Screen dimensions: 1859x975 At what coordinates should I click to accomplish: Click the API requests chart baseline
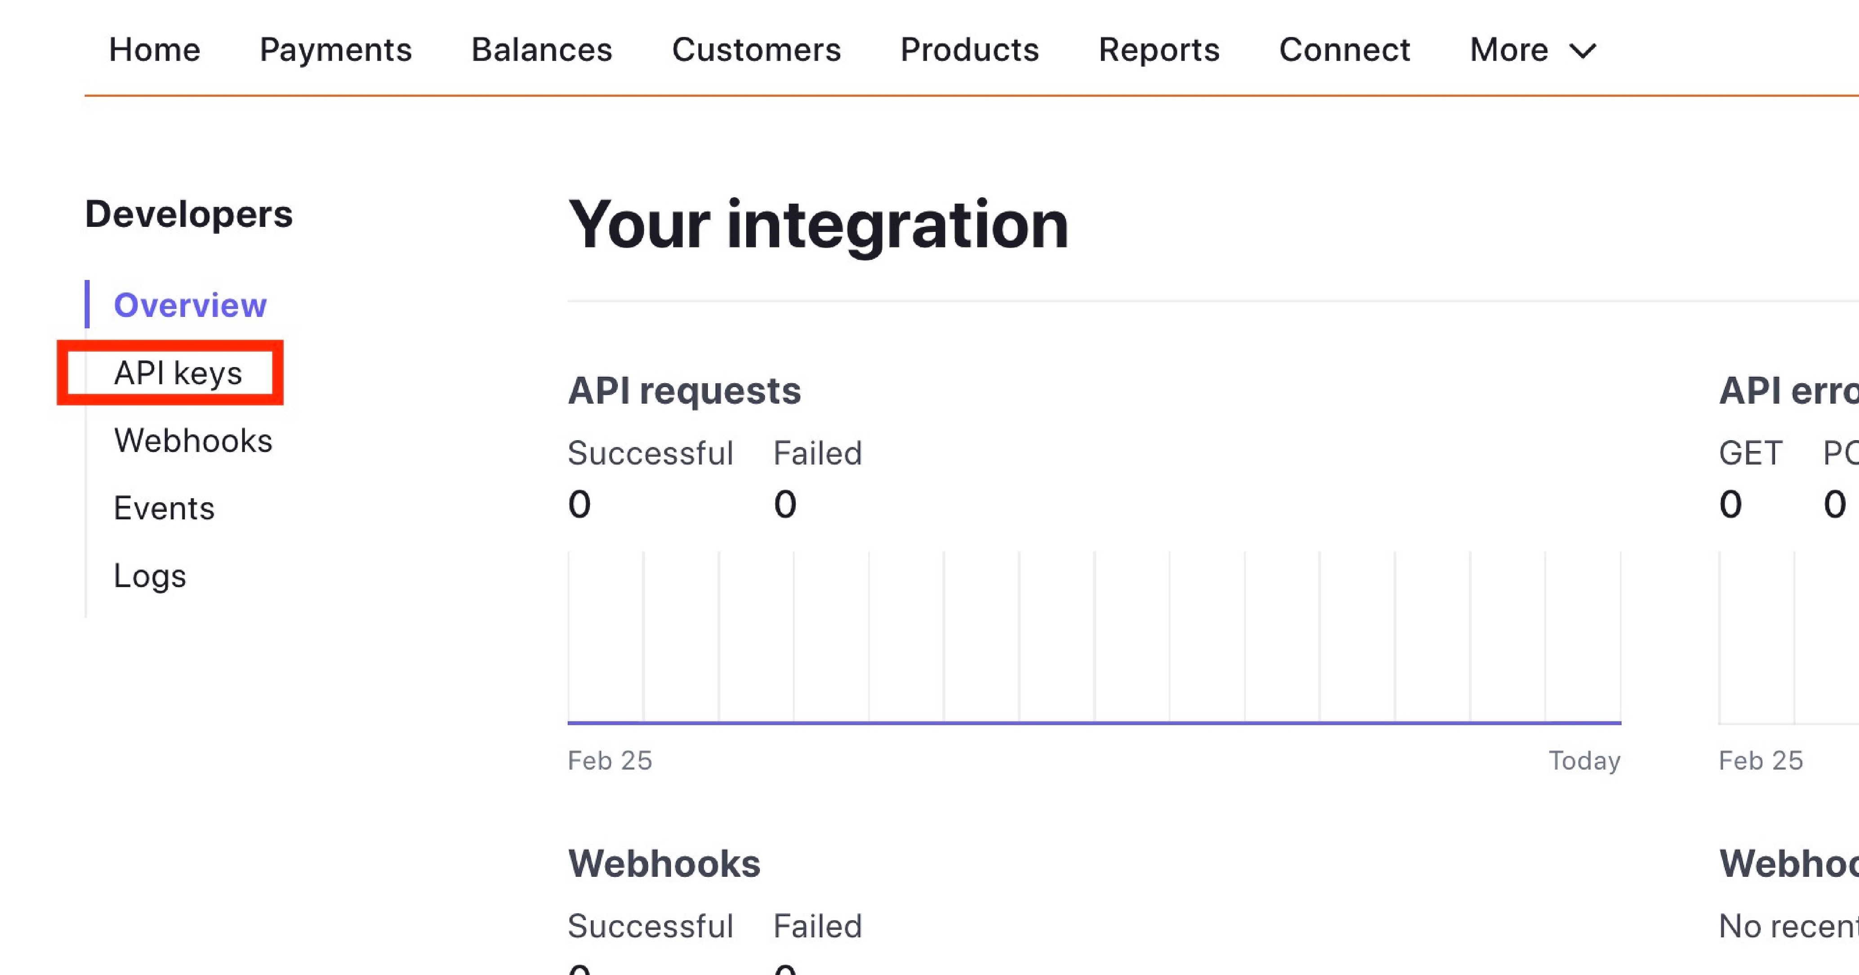[1094, 722]
